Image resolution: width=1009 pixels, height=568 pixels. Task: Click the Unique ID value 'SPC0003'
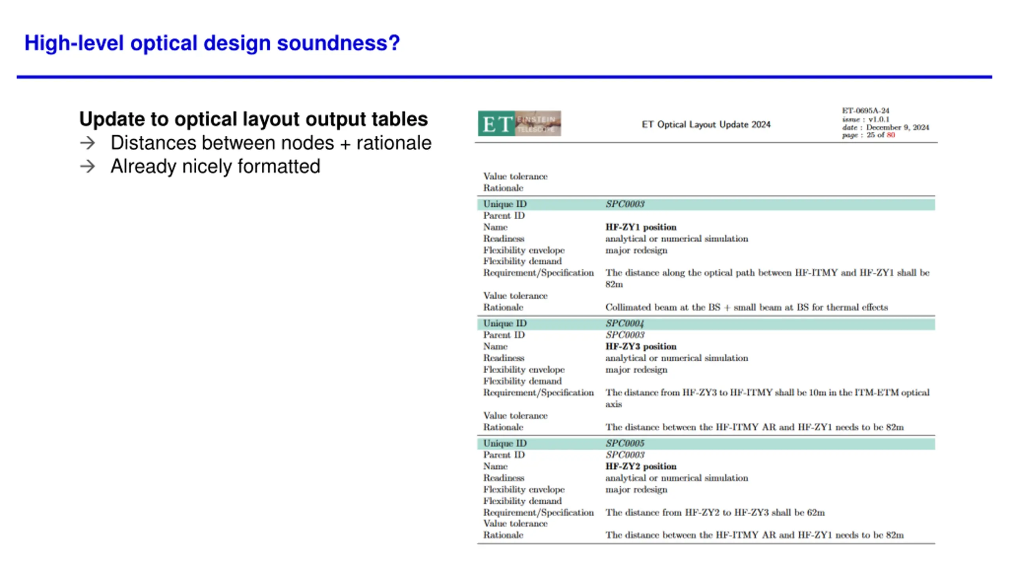tap(625, 204)
